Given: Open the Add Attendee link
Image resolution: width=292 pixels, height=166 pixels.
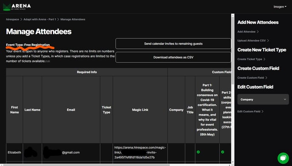Looking at the screenshot, I should pos(248,32).
